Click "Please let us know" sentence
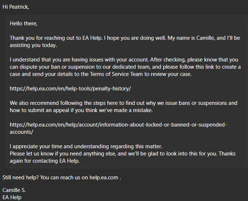The height and width of the screenshot is (201, 248). [x=36, y=154]
